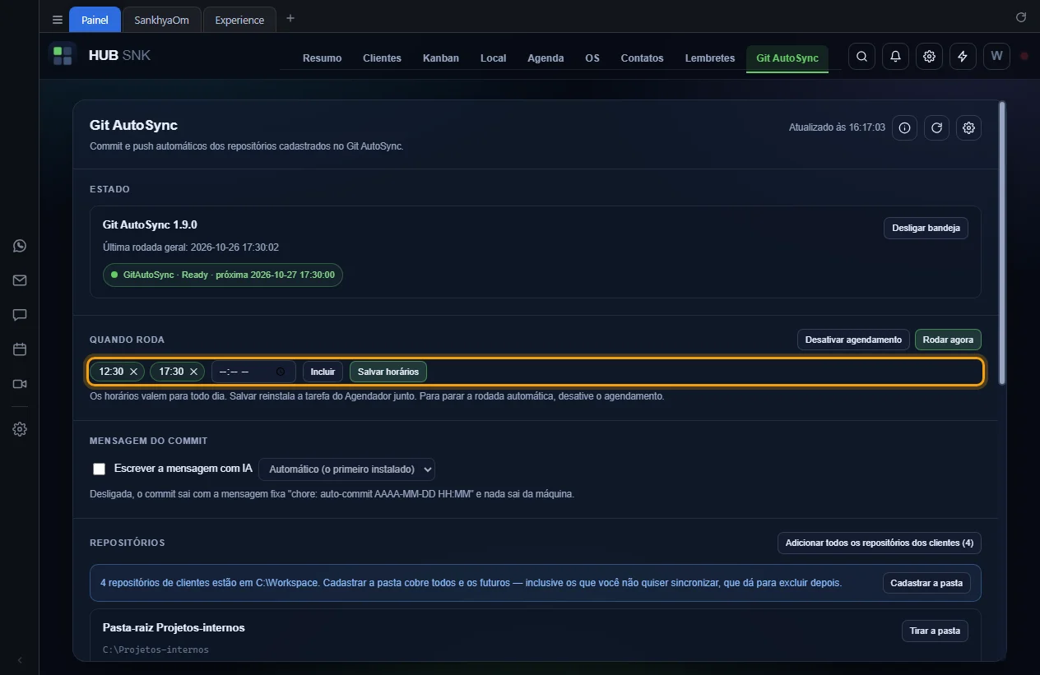The height and width of the screenshot is (675, 1040).
Task: Show Git AutoSync info icon
Action: (904, 128)
